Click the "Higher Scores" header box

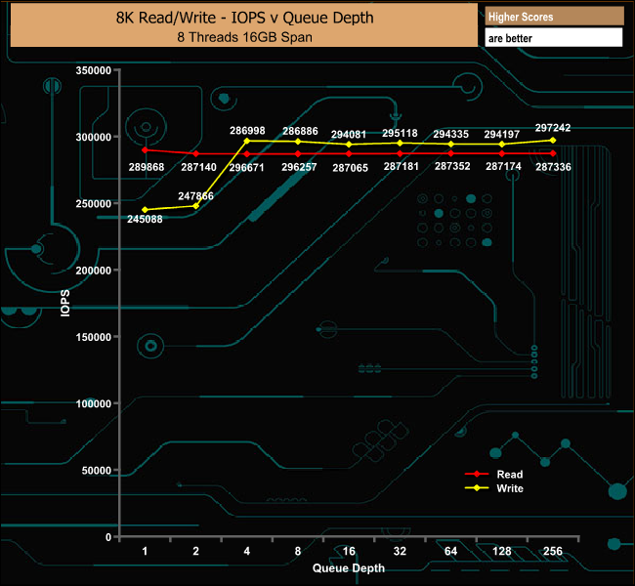(x=553, y=17)
